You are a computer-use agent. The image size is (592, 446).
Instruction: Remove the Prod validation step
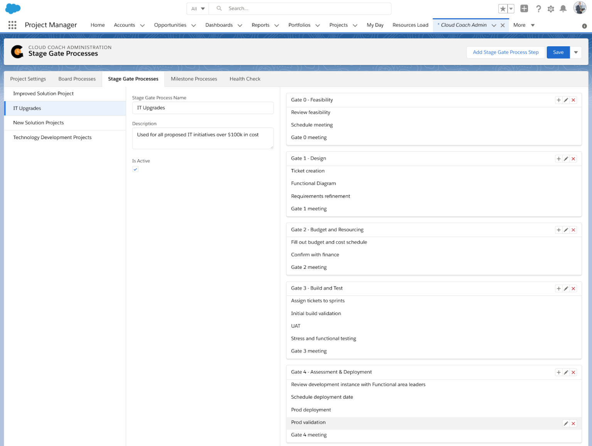(x=573, y=423)
